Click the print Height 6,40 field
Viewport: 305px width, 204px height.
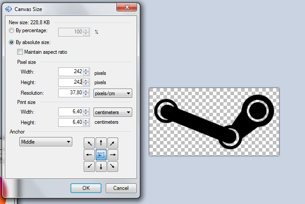pyautogui.click(x=71, y=122)
